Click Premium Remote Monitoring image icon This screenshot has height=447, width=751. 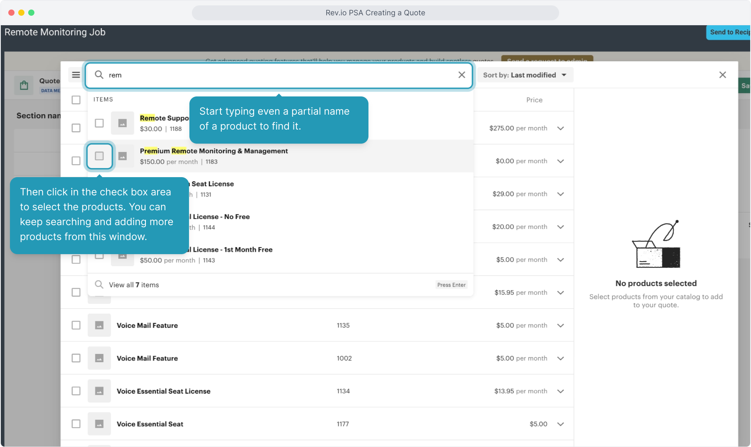(122, 156)
